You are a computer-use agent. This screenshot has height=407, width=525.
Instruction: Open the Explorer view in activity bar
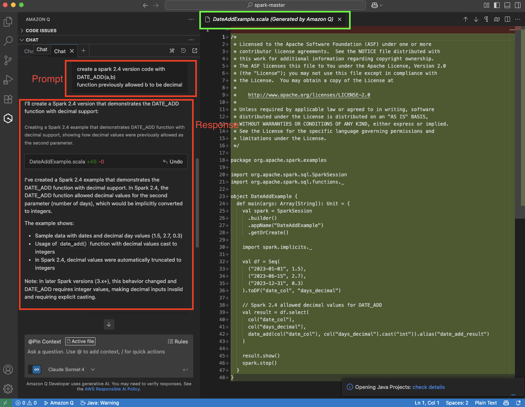pos(8,22)
